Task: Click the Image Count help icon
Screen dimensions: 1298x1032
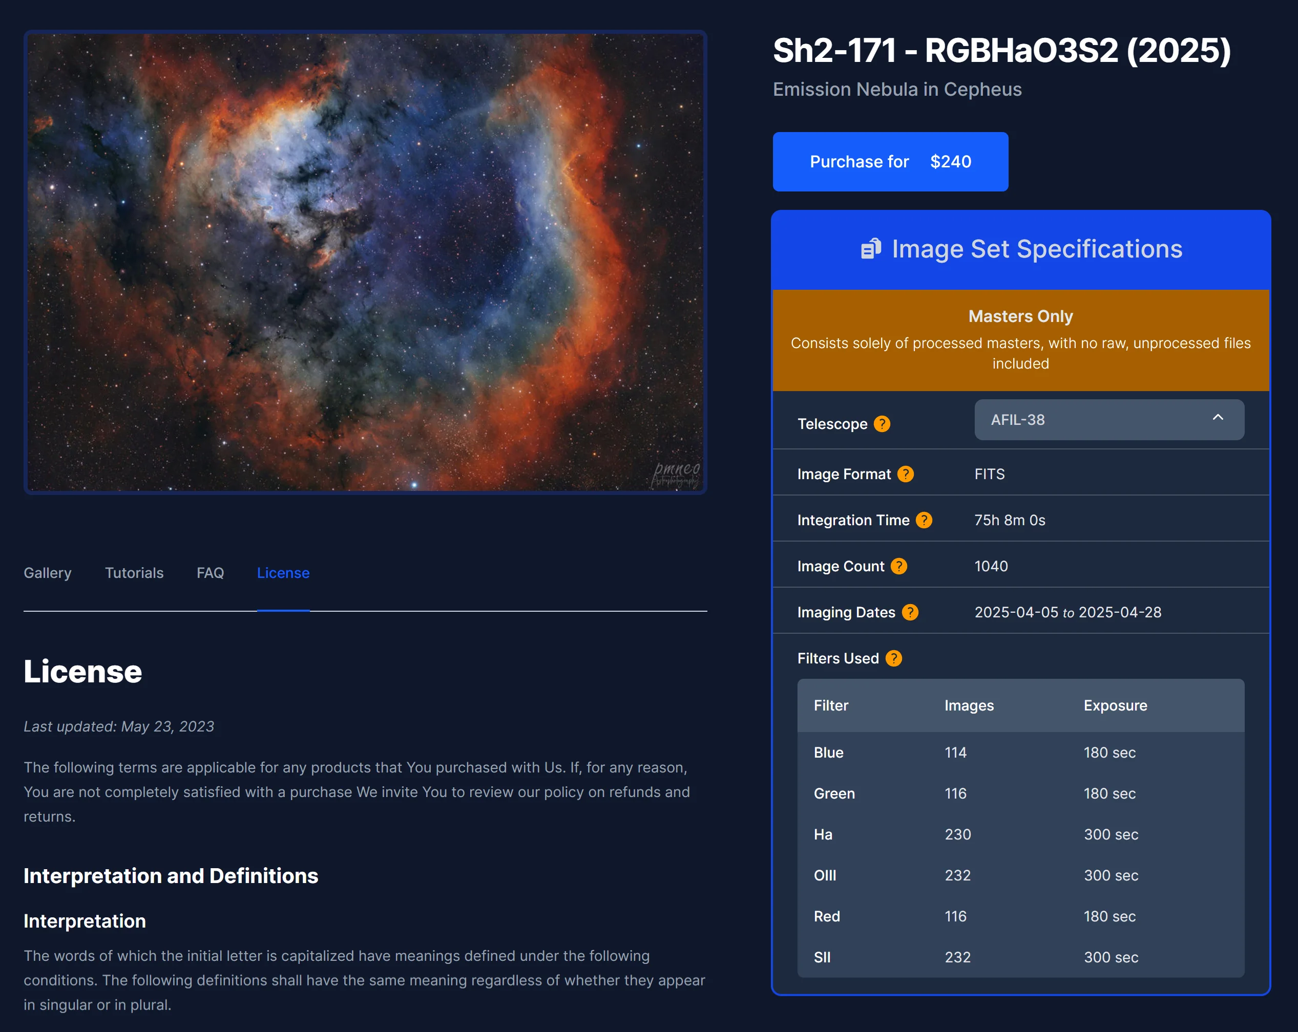Action: 899,566
